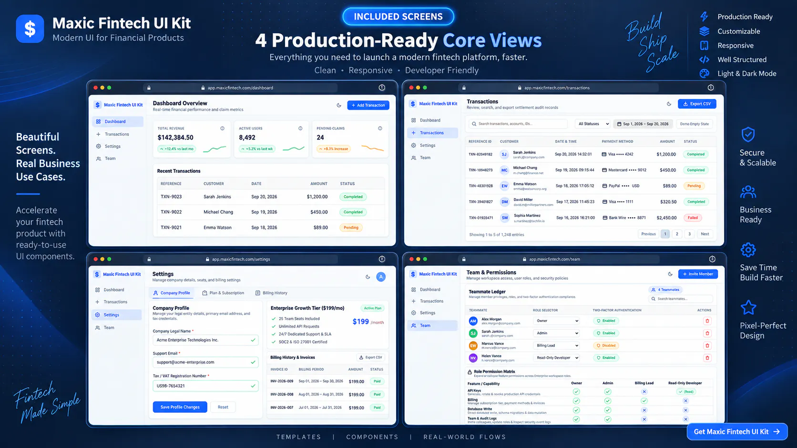
Task: Toggle API Keys permission for Admin
Action: tap(608, 392)
